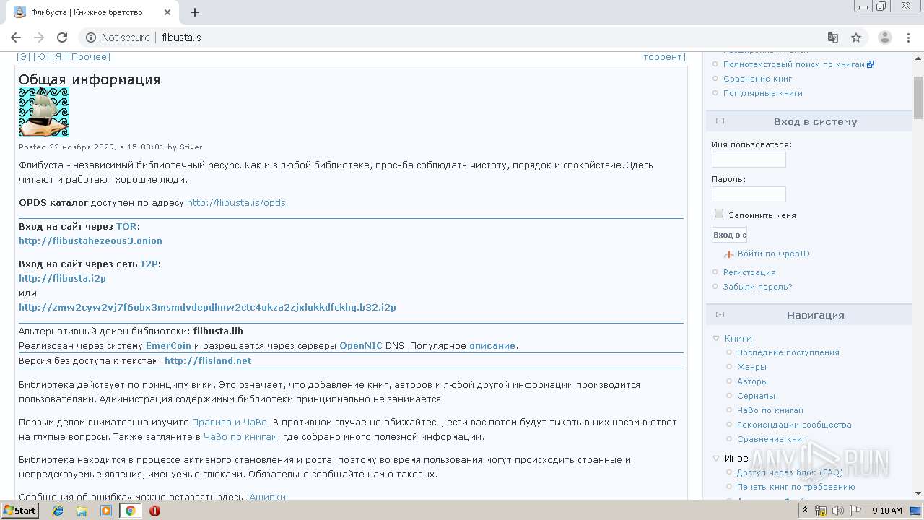Open ЧаВо по книгам in navigation
The width and height of the screenshot is (924, 520).
[x=770, y=410]
